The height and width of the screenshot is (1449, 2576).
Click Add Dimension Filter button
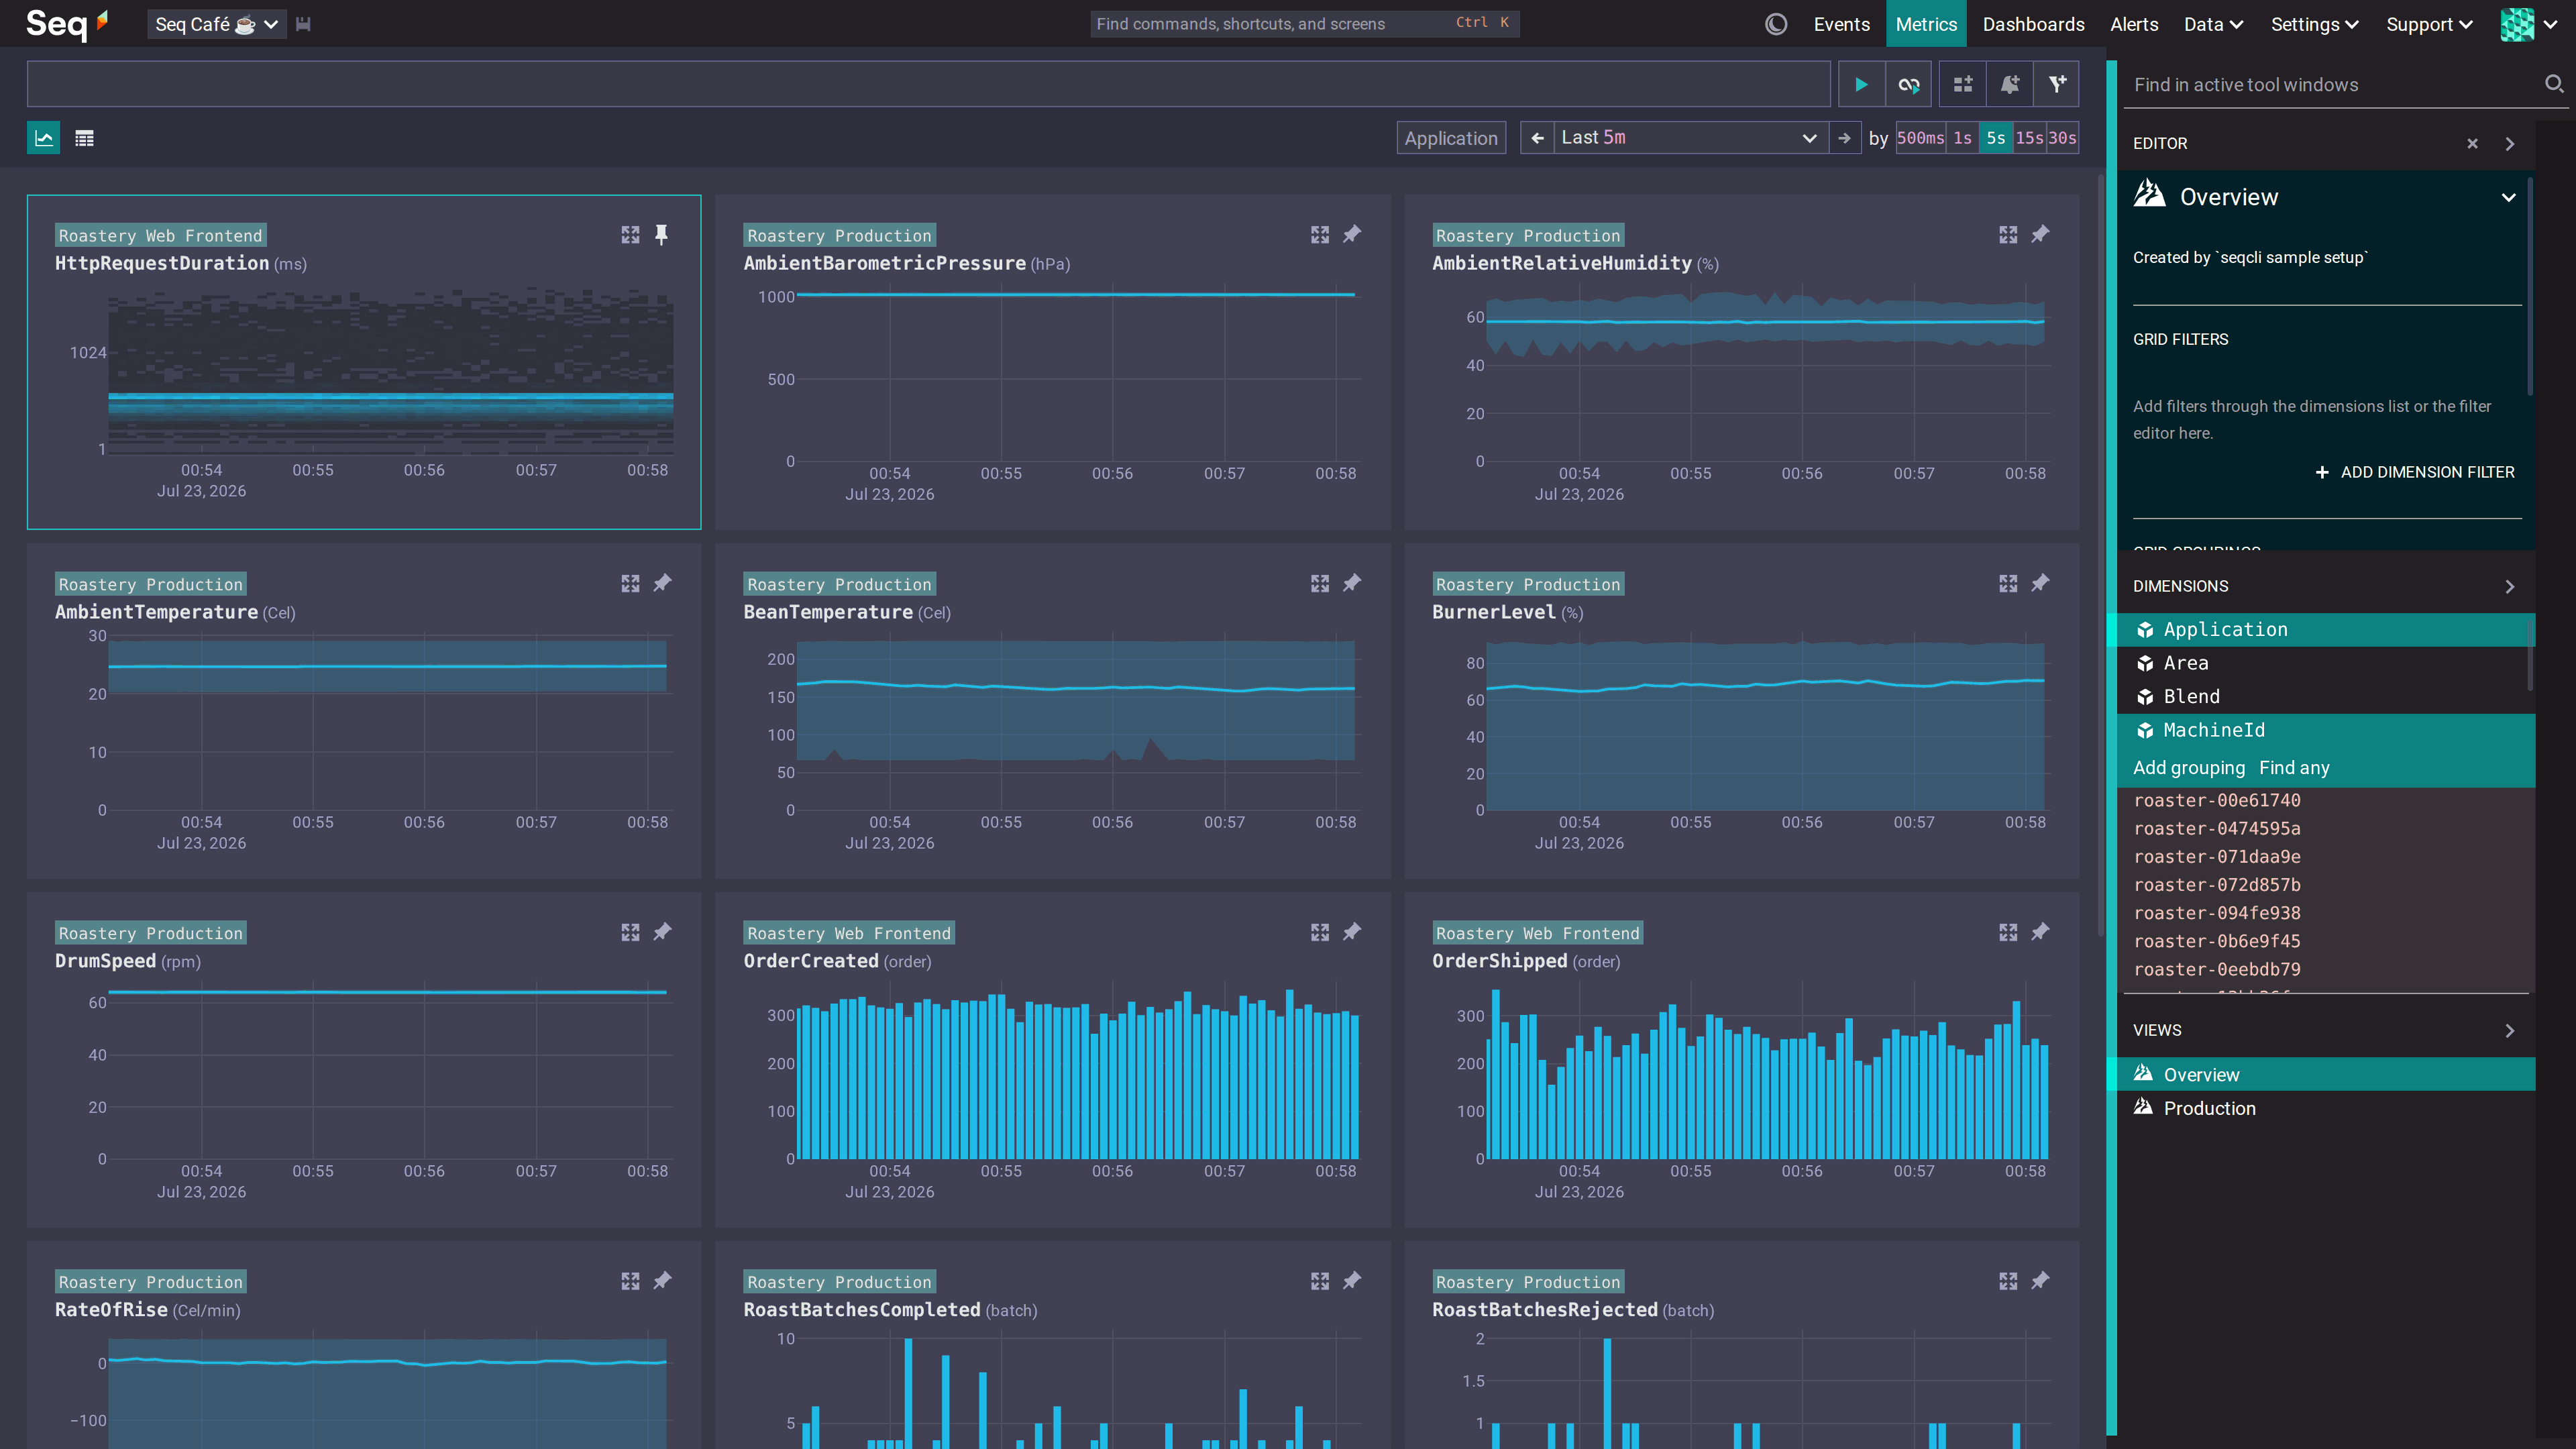[2415, 472]
